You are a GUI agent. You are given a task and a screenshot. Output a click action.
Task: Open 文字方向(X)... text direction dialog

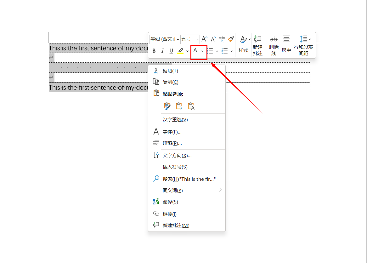187,156
